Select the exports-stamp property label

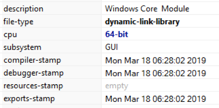[29, 99]
